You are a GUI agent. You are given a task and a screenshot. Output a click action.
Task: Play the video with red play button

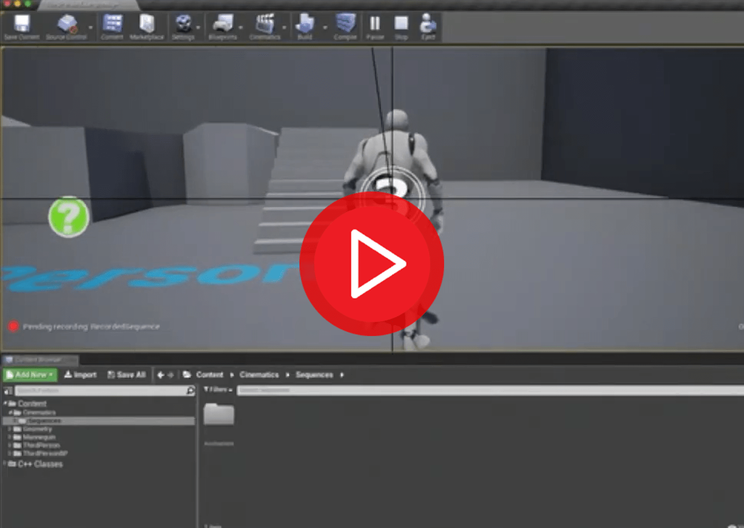click(x=372, y=264)
